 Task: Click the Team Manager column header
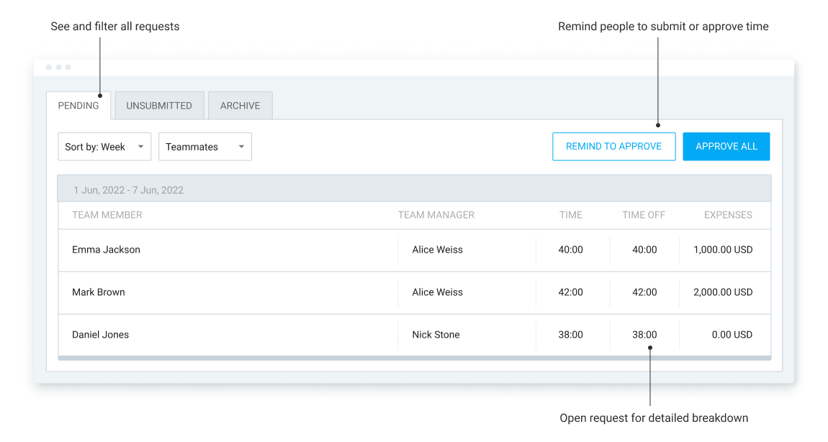coord(436,215)
